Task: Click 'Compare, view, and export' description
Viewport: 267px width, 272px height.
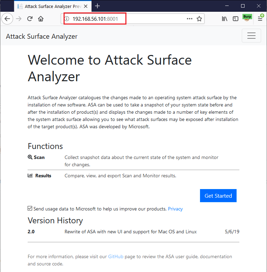Action: [x=120, y=176]
